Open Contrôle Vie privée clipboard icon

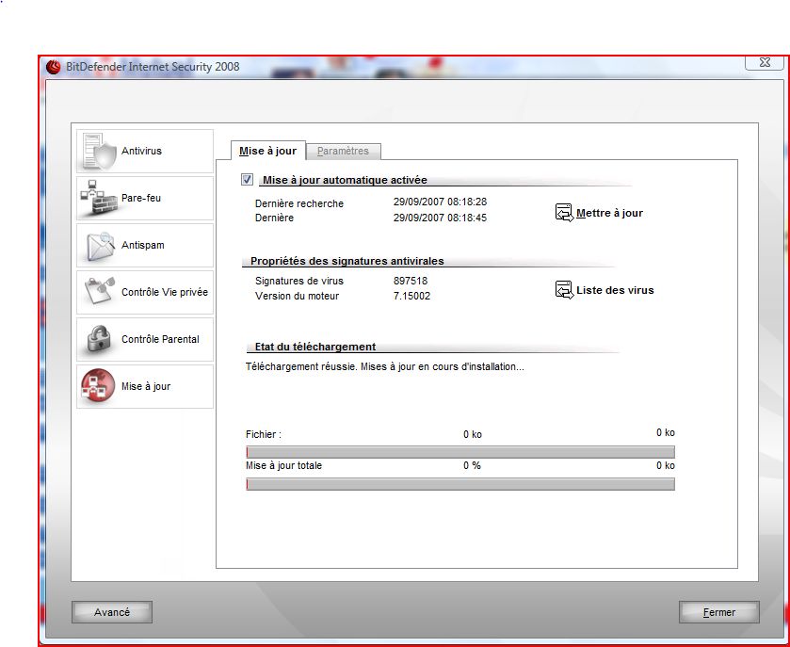[x=99, y=291]
